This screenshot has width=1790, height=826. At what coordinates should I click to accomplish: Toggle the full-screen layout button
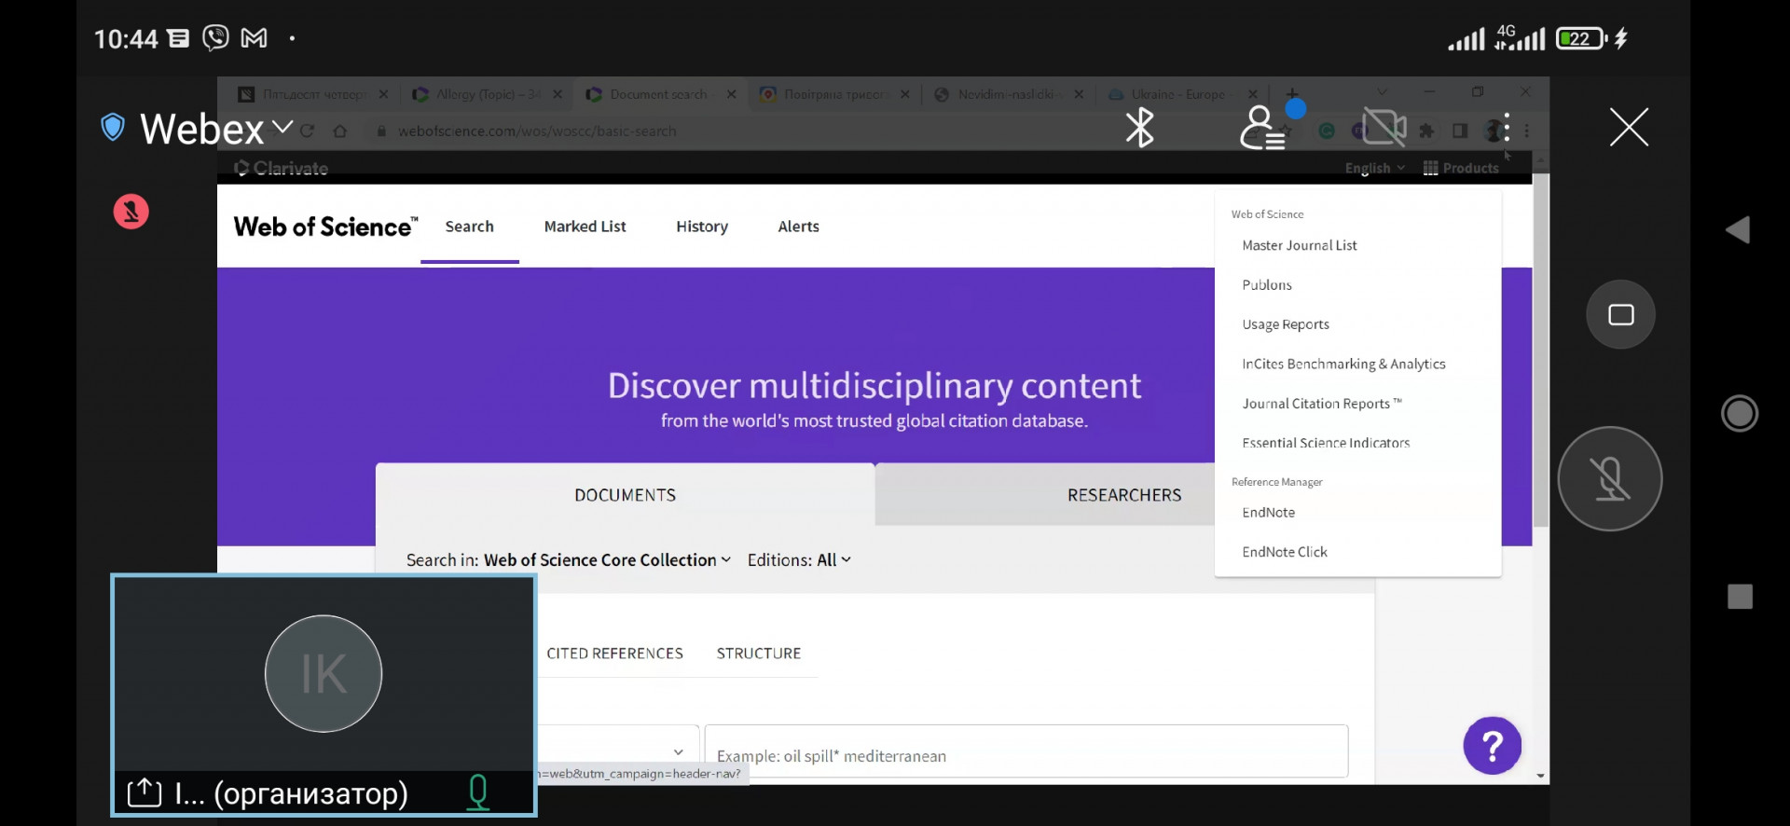pos(1620,315)
